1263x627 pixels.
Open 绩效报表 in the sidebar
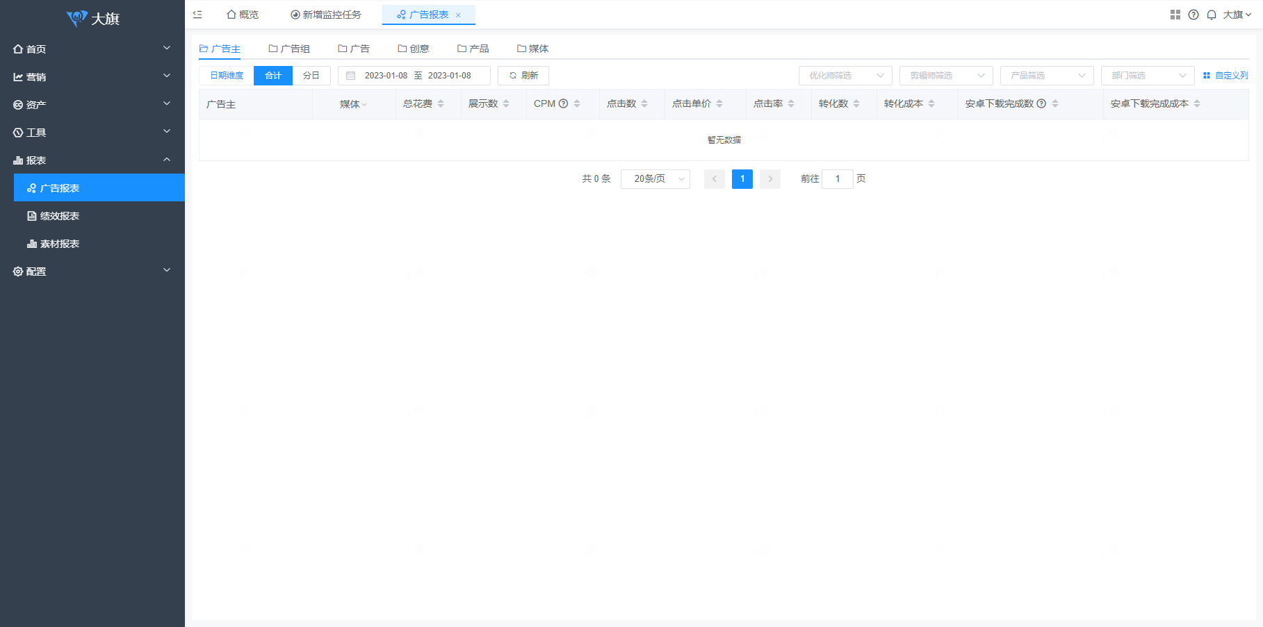[60, 216]
